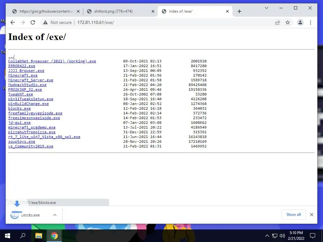
Task: Open File Explorer from taskbar
Action: (38, 236)
